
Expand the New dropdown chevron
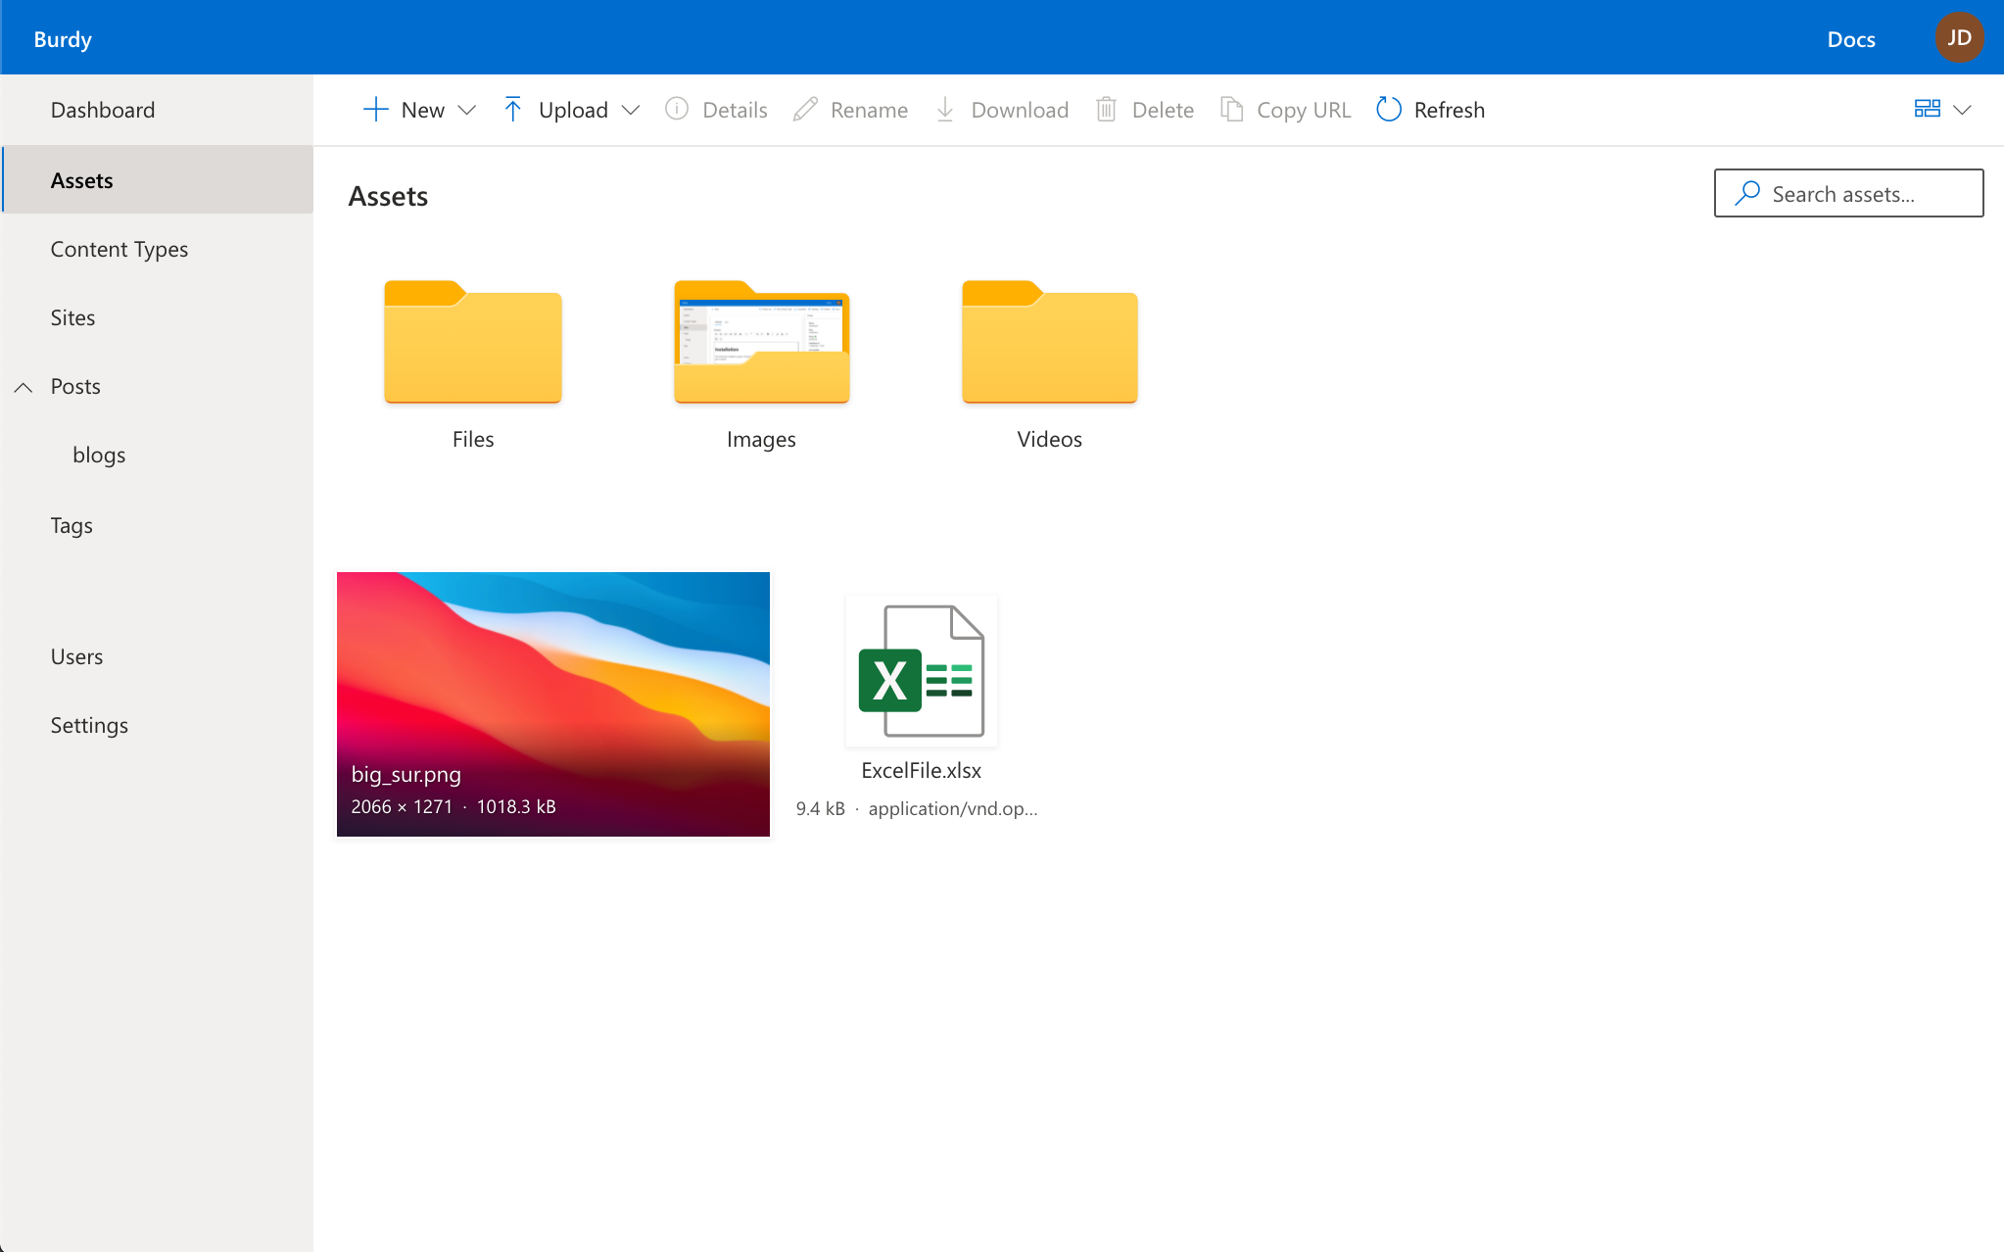[x=467, y=110]
